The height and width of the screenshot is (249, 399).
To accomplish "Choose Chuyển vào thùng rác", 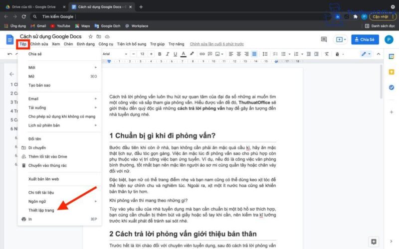I will click(59, 165).
